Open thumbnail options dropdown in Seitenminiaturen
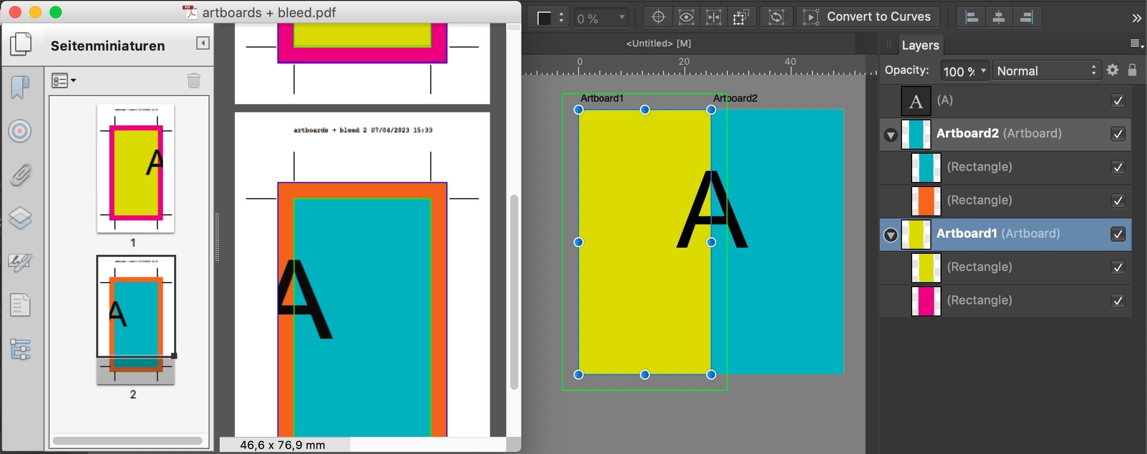This screenshot has height=454, width=1147. pyautogui.click(x=64, y=80)
